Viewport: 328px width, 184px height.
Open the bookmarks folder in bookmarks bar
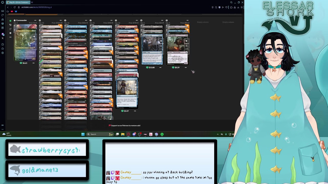click(x=8, y=11)
